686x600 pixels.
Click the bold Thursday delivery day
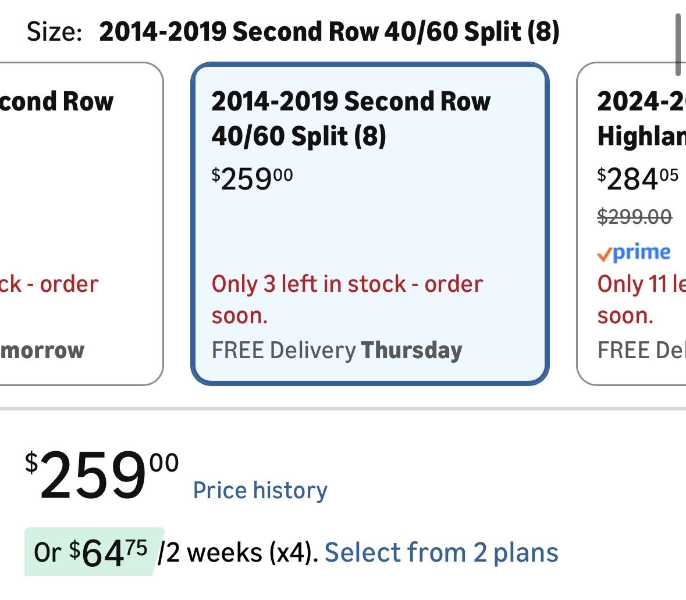pyautogui.click(x=411, y=351)
